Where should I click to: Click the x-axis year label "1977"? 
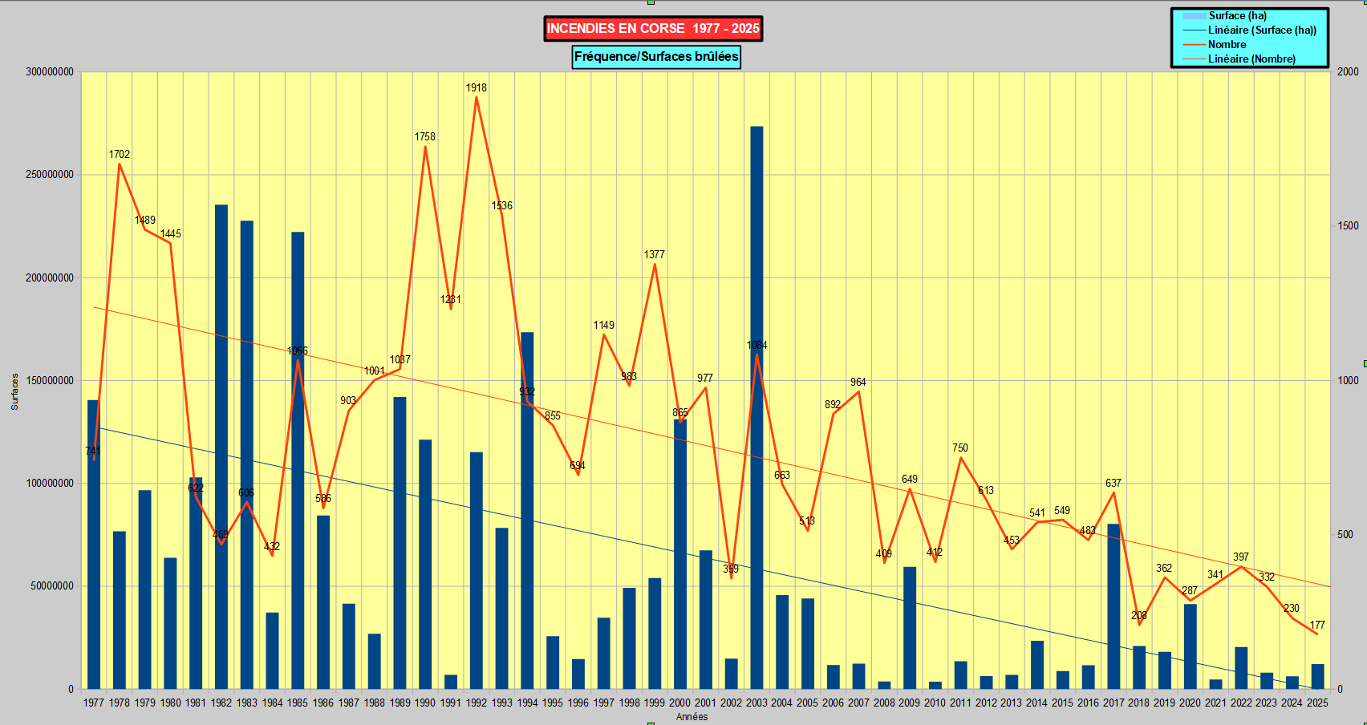[94, 703]
